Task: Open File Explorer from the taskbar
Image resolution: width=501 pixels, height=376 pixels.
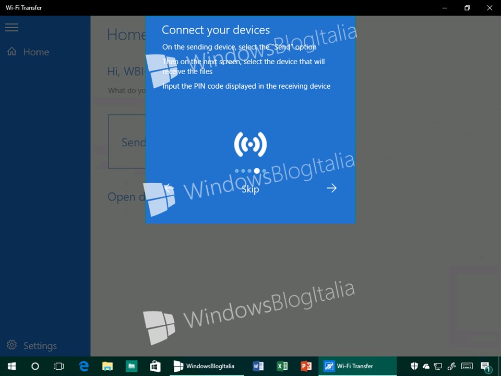Action: [108, 366]
